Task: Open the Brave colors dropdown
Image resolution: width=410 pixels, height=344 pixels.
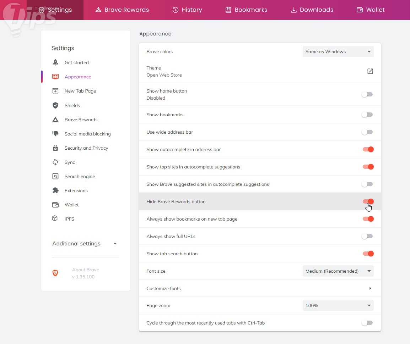Action: [x=338, y=51]
